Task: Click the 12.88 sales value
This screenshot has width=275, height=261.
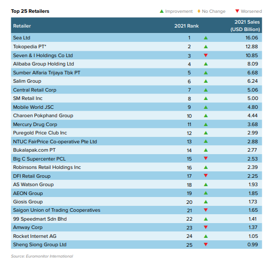Action: click(x=252, y=47)
